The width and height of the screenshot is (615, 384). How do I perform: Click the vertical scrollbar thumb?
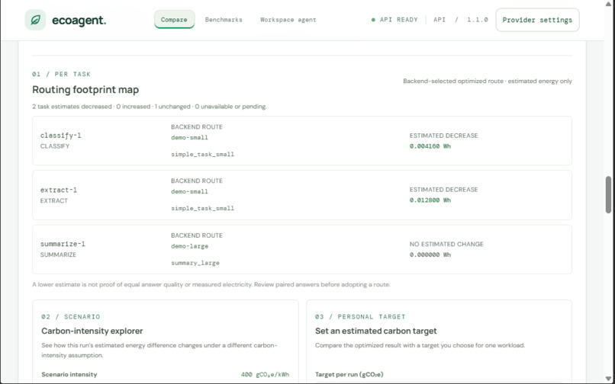(x=608, y=194)
